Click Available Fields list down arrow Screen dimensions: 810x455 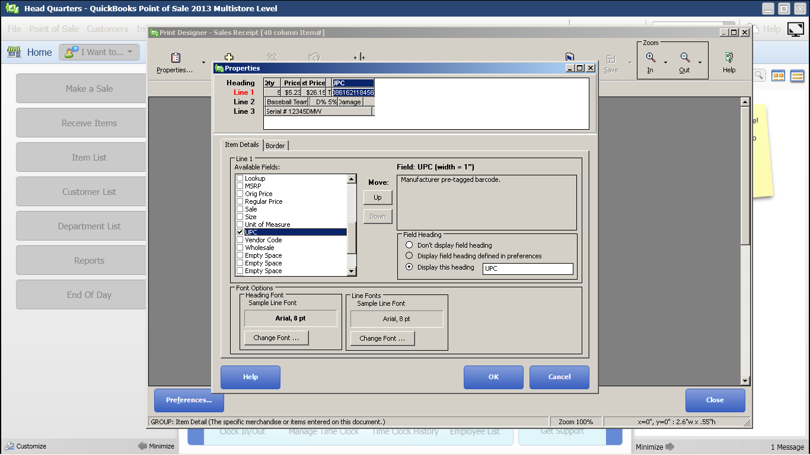click(x=352, y=271)
